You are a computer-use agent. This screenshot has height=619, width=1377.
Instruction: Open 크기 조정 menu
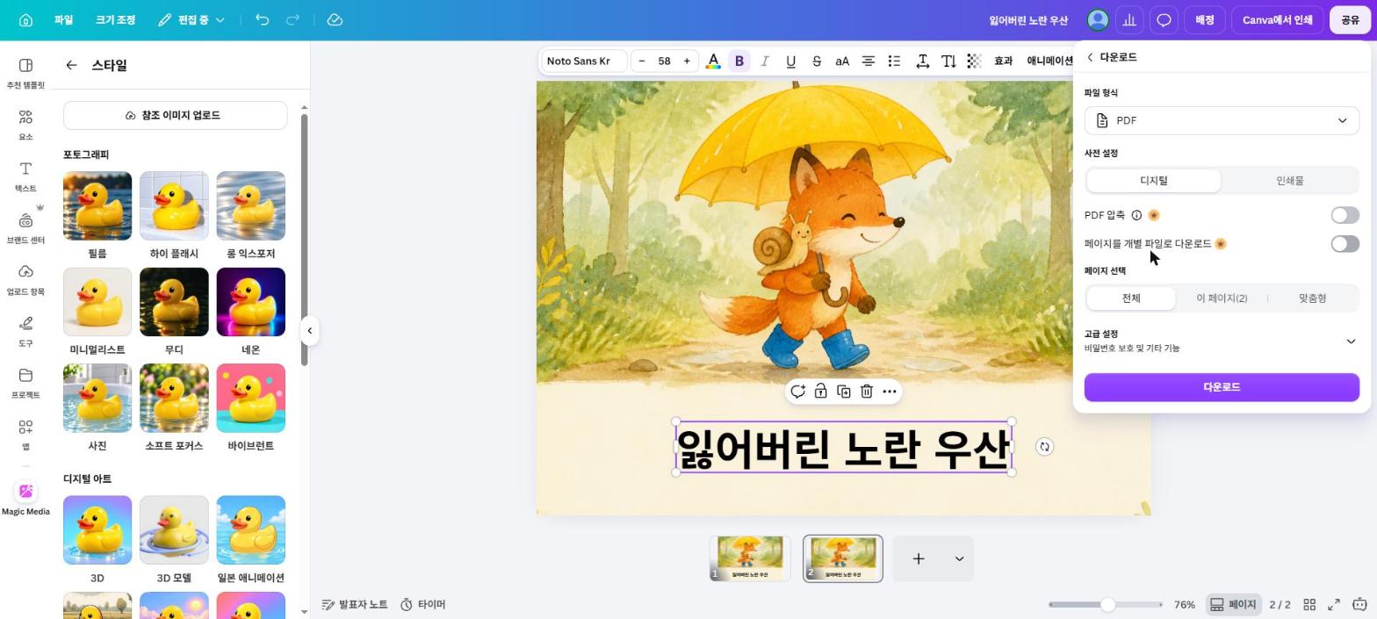pos(115,19)
